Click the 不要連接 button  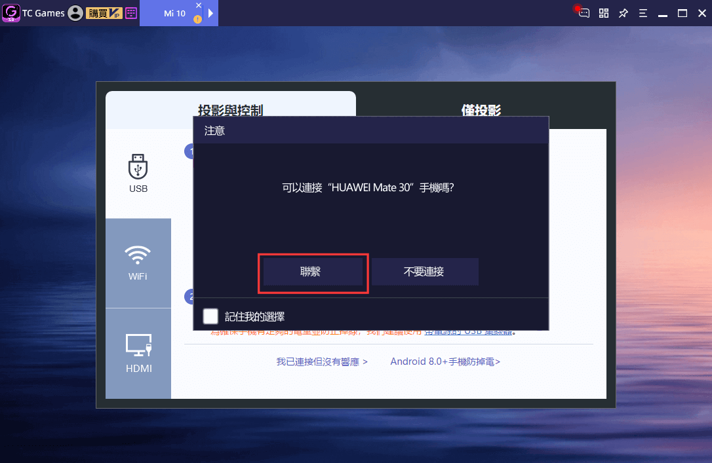point(425,272)
